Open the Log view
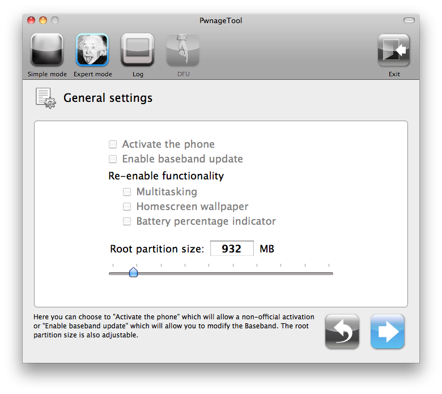 click(138, 50)
